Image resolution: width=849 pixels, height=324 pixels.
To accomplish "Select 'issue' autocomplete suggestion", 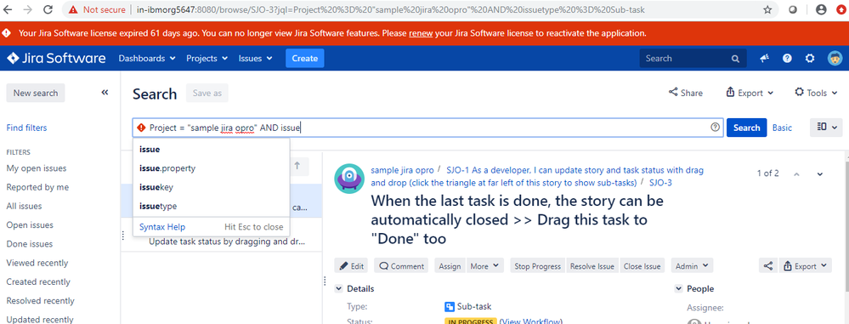I will click(x=211, y=149).
